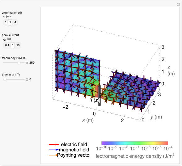Screen dimensions: 182x166
Task: Set peak current to 10 A
Action: point(18,45)
